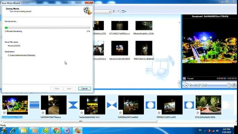238x134 pixels.
Task: Click the effect star on clip 2f7dc5d63a9dd9c3808c
Action: (x=197, y=112)
